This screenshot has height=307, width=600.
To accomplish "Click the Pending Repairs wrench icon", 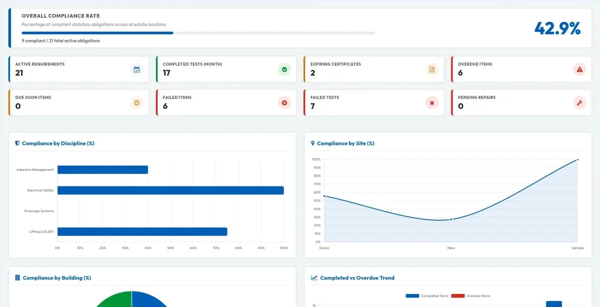I will (579, 103).
